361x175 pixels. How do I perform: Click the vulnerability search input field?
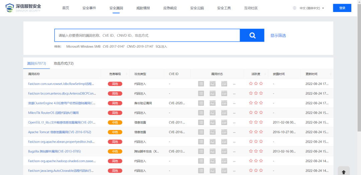[x=147, y=35]
